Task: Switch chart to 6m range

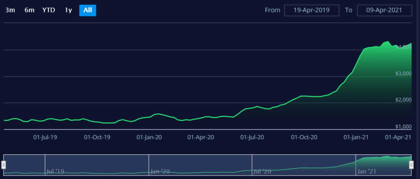Action: pos(30,10)
